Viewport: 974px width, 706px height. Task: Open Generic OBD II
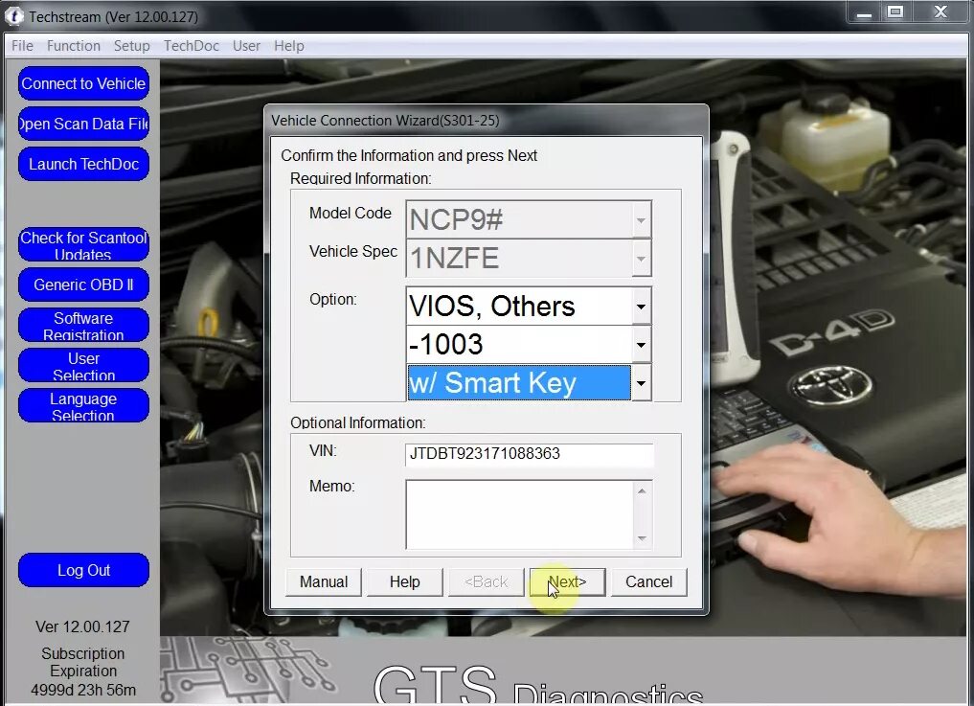click(x=83, y=285)
